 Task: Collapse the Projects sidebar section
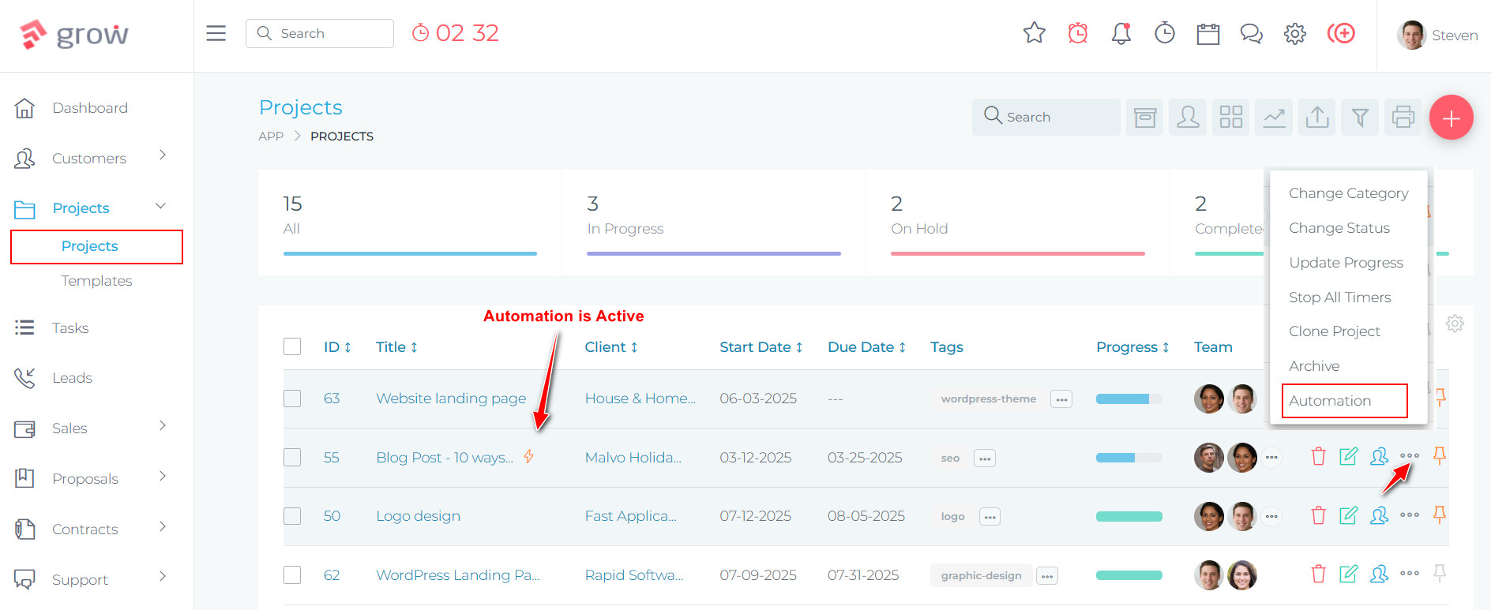point(160,207)
